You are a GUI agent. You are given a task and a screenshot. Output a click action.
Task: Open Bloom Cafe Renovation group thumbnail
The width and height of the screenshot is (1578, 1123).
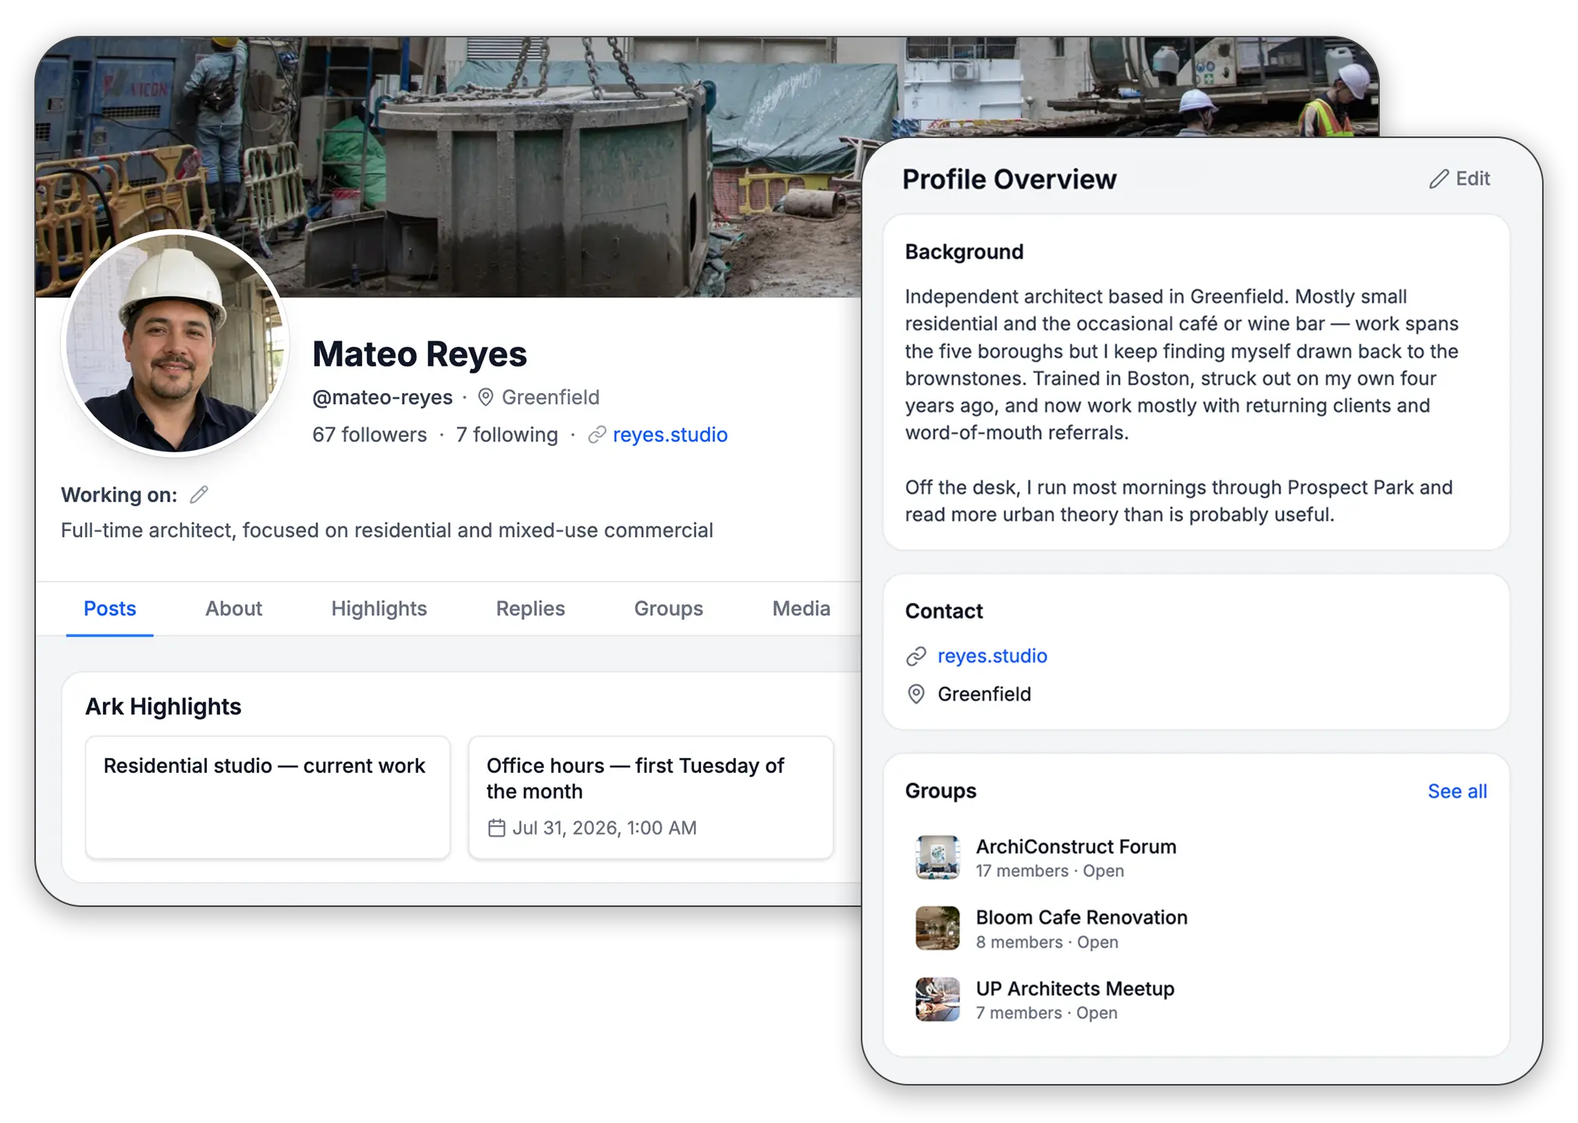(937, 928)
